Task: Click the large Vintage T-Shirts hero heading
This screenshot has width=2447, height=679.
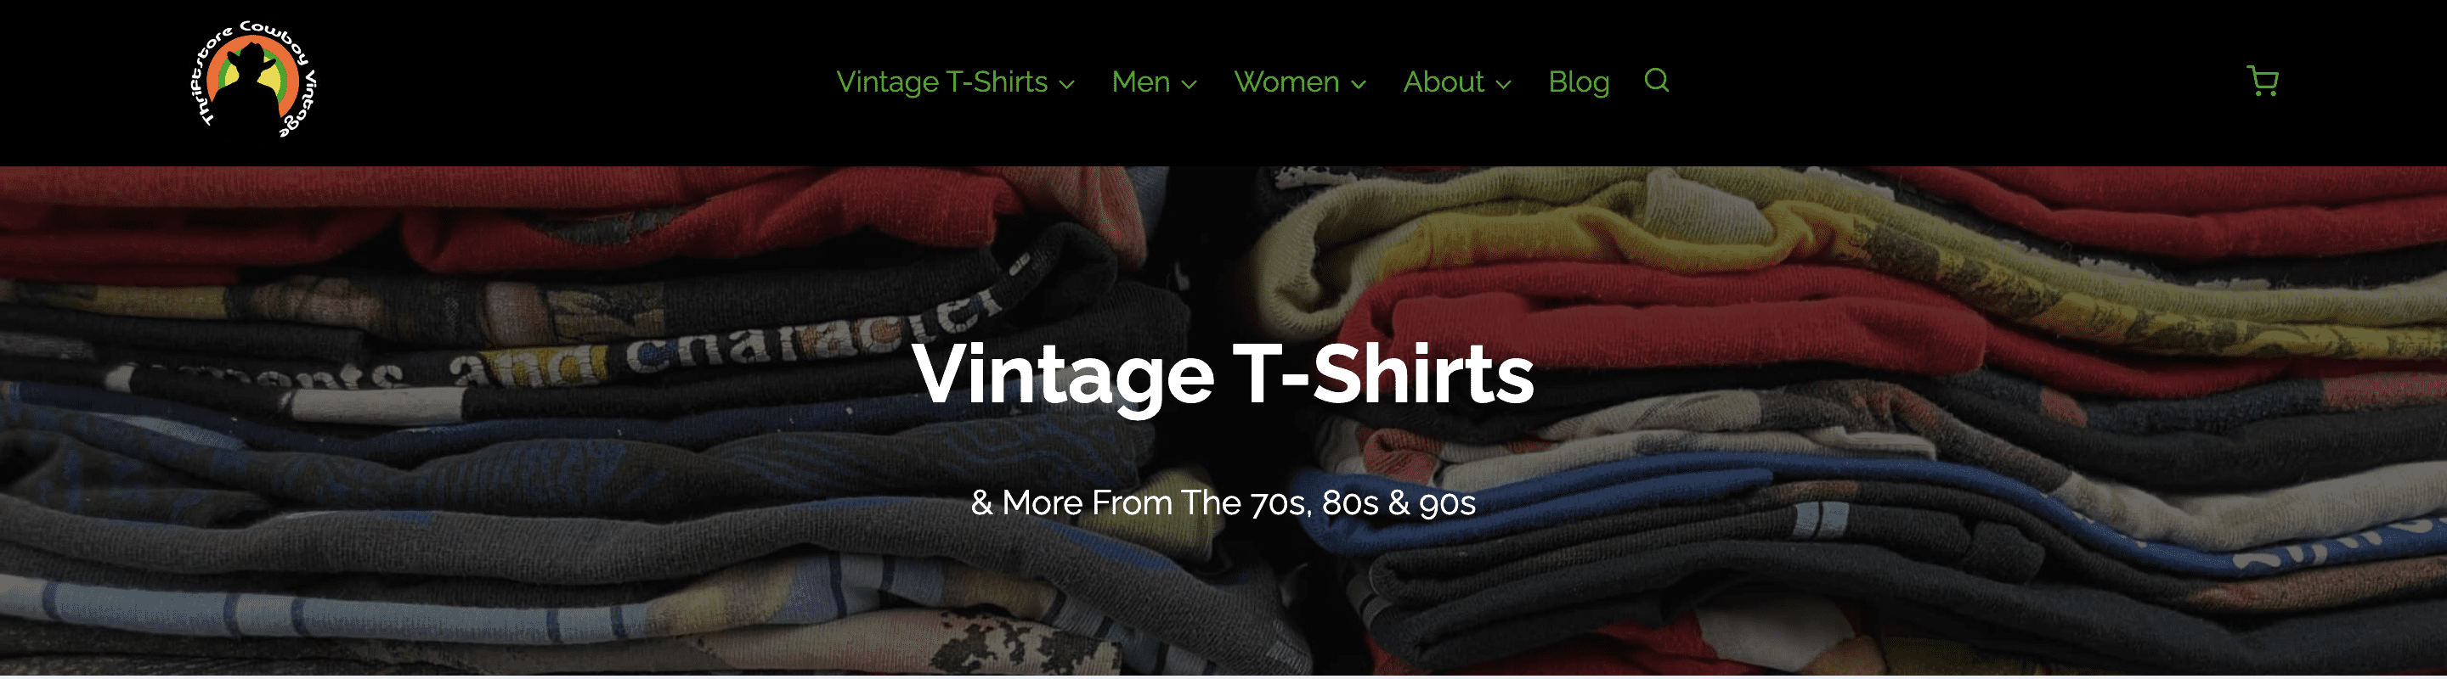Action: coord(1223,374)
